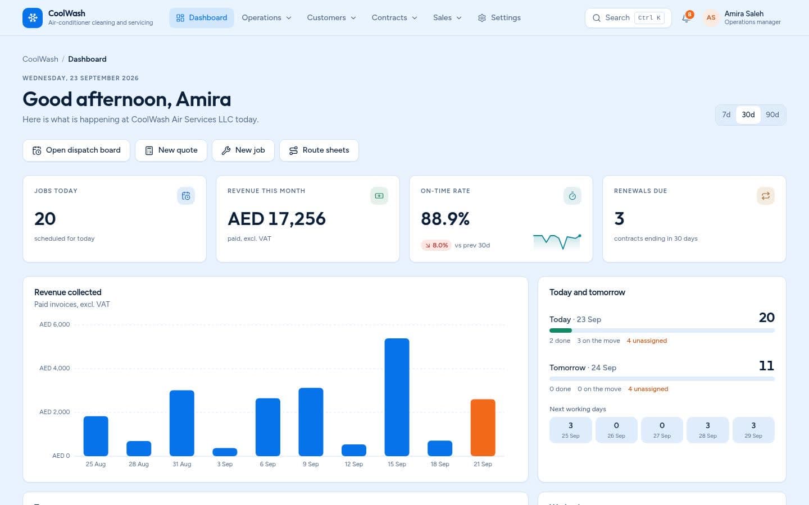
Task: Select the 7d time range
Action: pos(726,114)
